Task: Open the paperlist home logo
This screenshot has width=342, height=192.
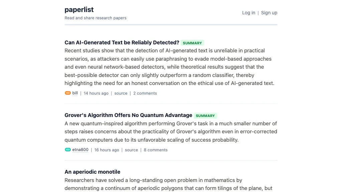Action: [79, 10]
